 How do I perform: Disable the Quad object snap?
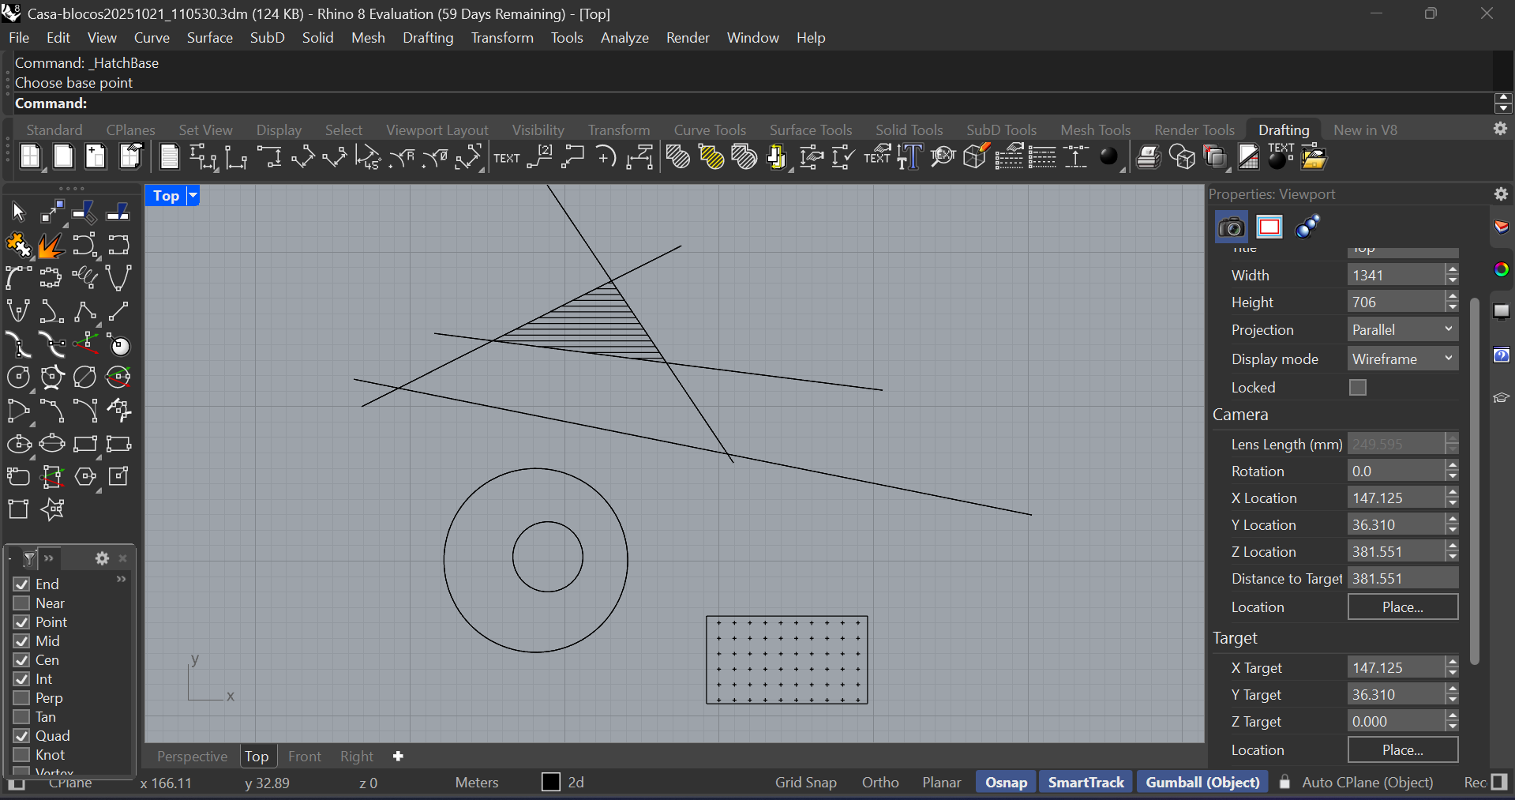[x=22, y=736]
